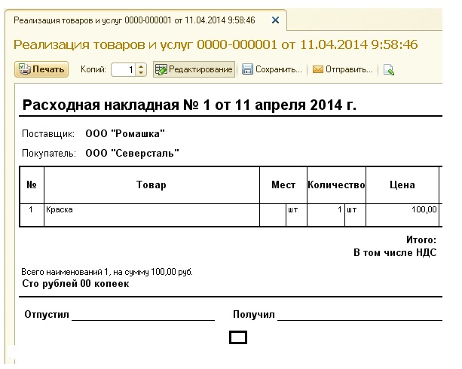Select buyer name ООО "Северсталь"
462x369 pixels.
(132, 153)
